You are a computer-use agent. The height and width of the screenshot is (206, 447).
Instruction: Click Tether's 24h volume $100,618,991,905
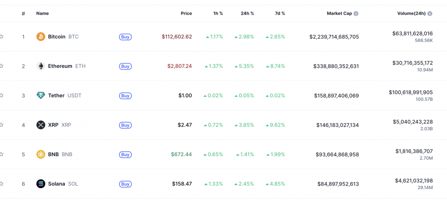pos(411,92)
